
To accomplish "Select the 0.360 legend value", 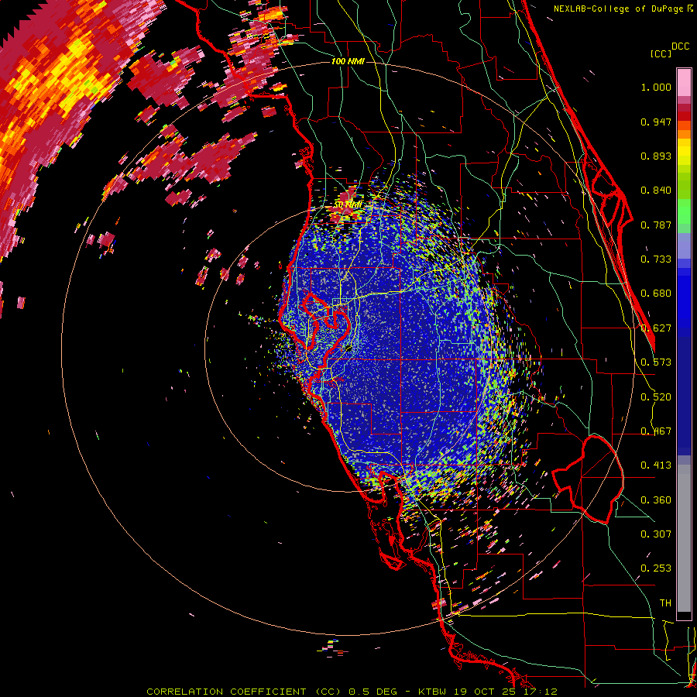I will tap(656, 500).
